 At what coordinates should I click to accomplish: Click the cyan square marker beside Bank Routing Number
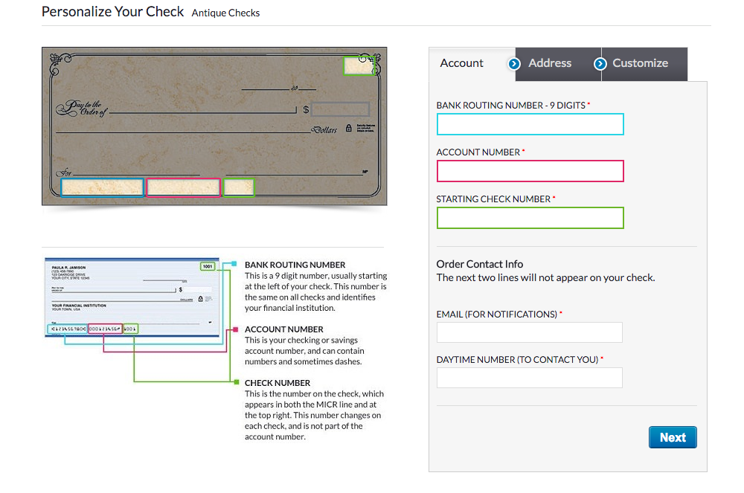(x=234, y=264)
